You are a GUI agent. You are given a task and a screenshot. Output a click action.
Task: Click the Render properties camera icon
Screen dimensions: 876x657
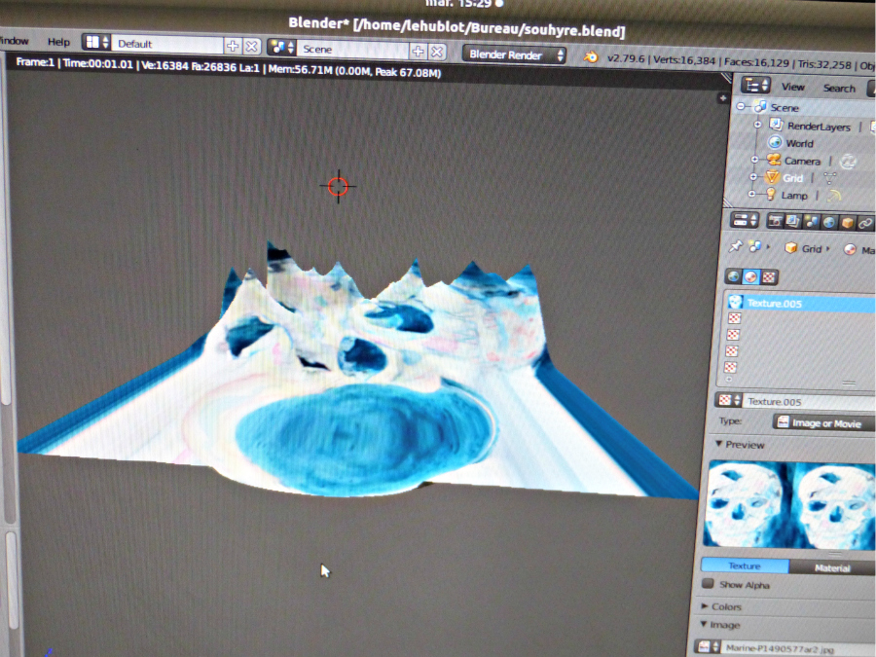tap(776, 221)
